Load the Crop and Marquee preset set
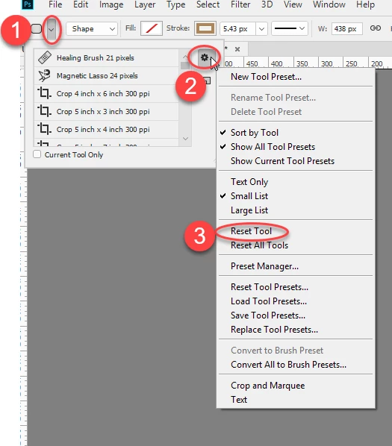Screen dimensions: 392x446 (296, 386)
